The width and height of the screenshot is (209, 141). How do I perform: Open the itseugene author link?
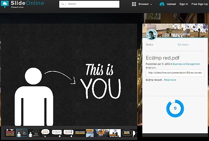(x=180, y=34)
